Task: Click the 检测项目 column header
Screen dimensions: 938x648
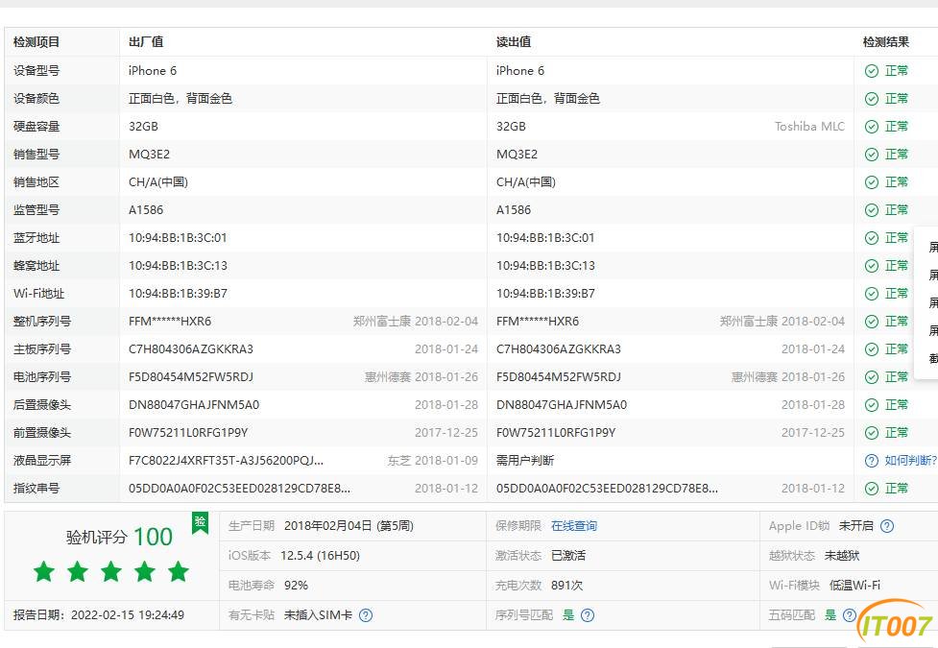Action: pos(36,42)
